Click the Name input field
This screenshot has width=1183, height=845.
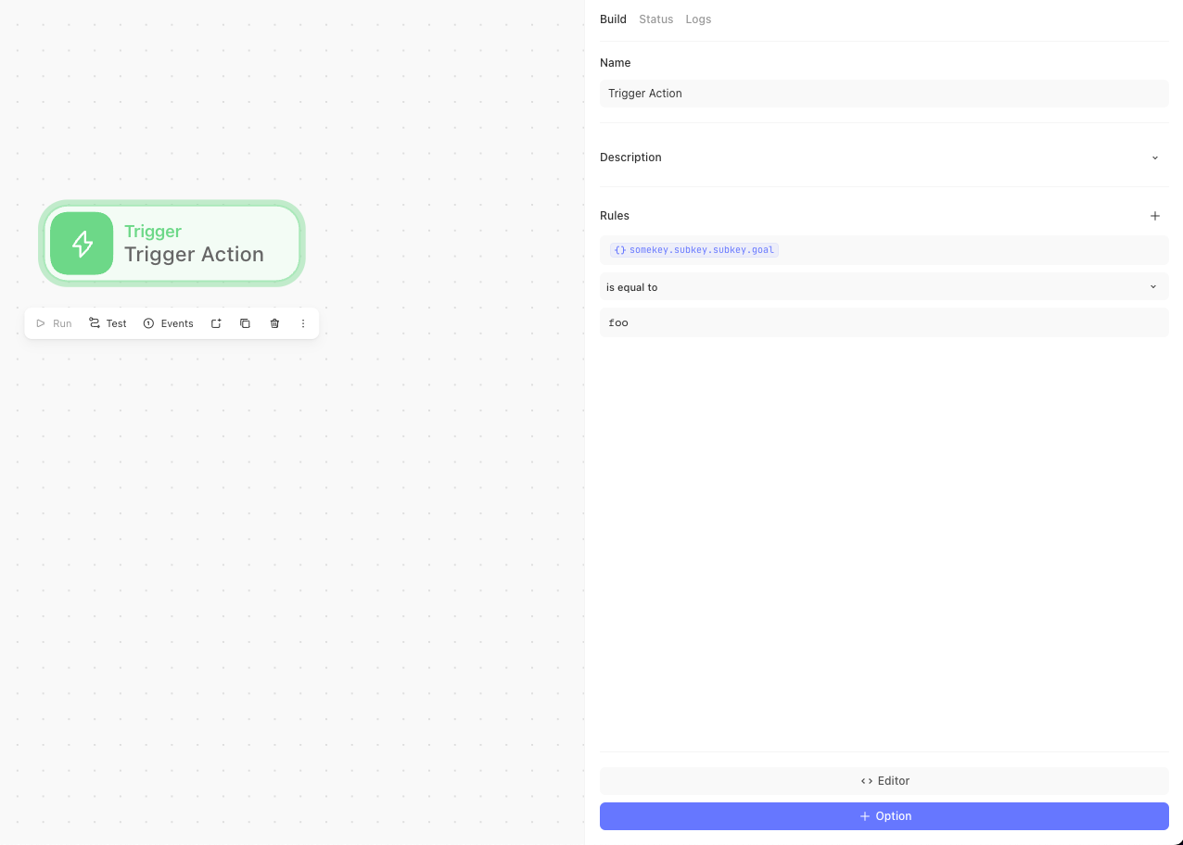884,94
